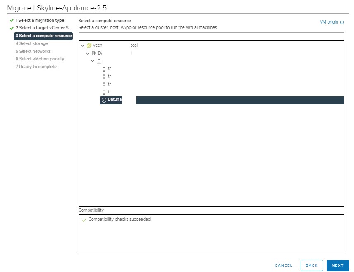
Task: Select the first ESXi host icon
Action: (104, 69)
